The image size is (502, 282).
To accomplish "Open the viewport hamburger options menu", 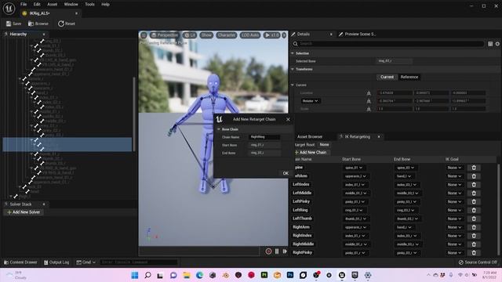I will [x=144, y=35].
